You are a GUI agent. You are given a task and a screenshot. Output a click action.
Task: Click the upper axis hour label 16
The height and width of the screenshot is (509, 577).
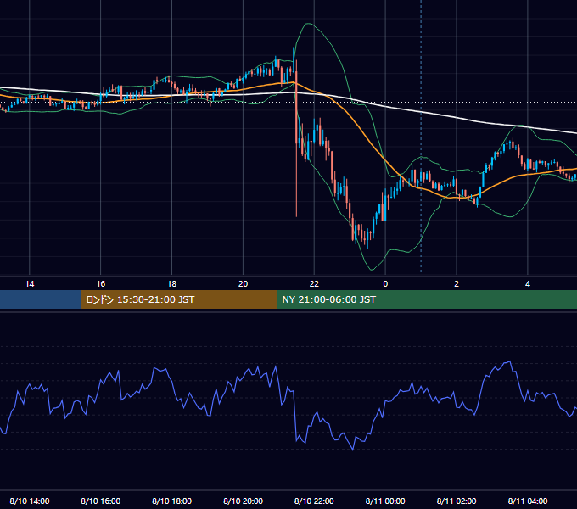[x=100, y=284]
